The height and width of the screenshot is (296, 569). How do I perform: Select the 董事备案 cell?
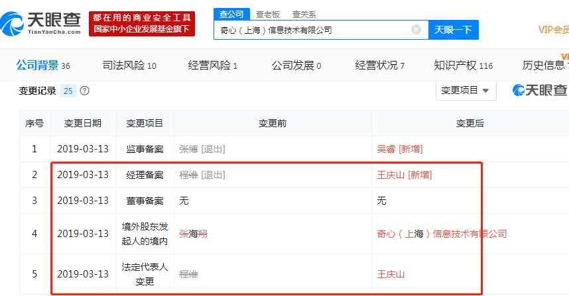pyautogui.click(x=145, y=201)
